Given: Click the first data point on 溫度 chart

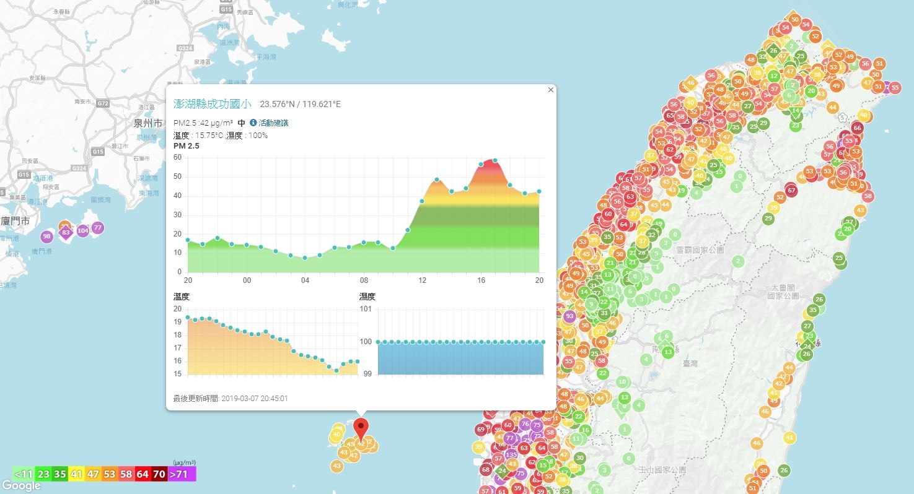Looking at the screenshot, I should click(x=188, y=317).
